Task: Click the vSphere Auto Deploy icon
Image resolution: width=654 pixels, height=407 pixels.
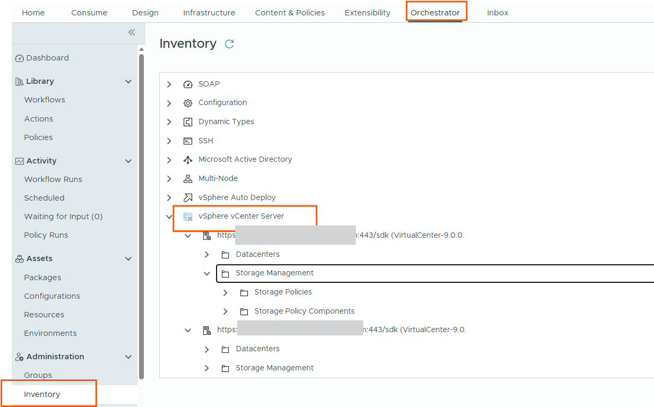Action: coord(187,198)
